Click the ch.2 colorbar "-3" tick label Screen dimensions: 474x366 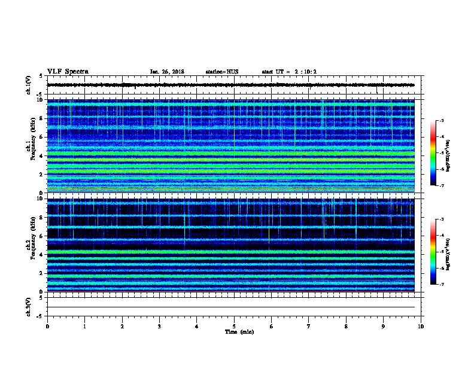[442, 219]
